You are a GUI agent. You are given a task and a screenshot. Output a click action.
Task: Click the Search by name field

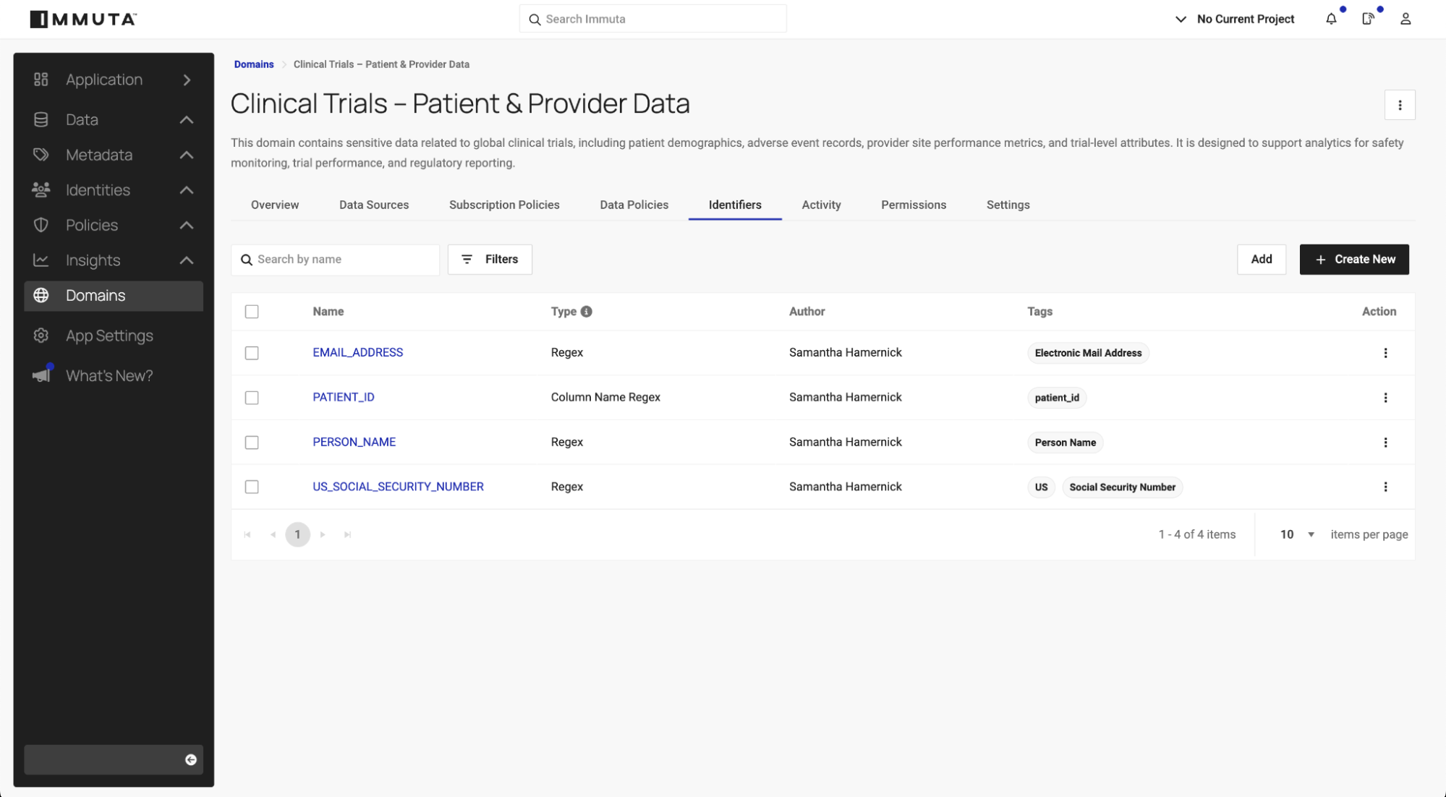[x=335, y=260]
